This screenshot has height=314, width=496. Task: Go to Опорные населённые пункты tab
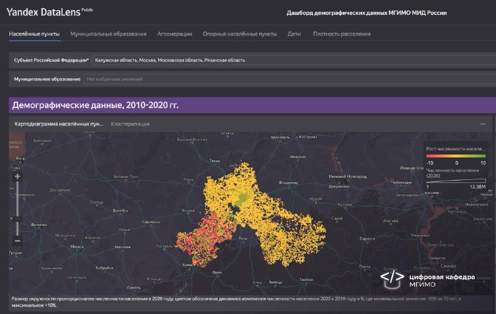(240, 34)
